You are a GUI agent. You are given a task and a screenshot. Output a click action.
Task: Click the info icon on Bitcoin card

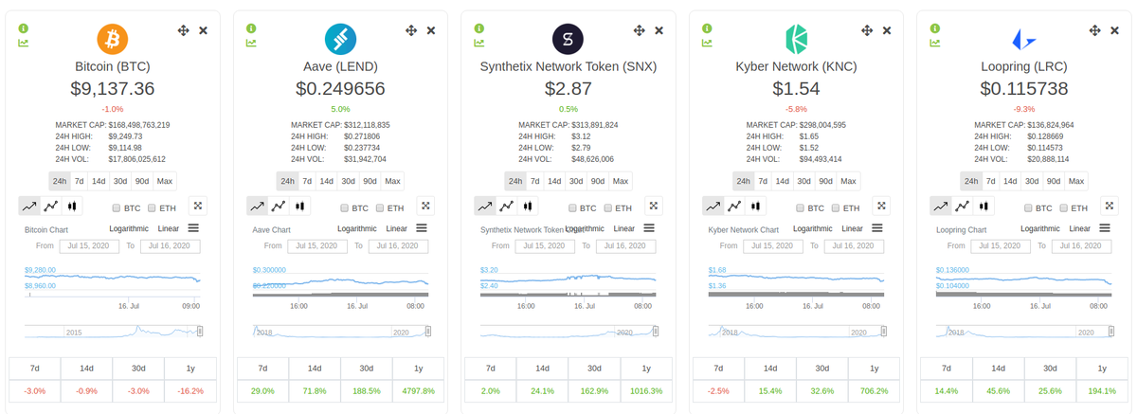[24, 28]
